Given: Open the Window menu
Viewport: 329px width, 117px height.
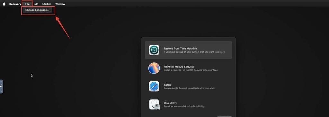Looking at the screenshot, I should [60, 4].
